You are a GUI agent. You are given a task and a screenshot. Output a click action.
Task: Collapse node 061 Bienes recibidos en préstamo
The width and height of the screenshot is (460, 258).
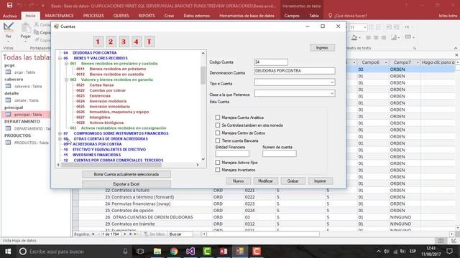[x=67, y=64]
